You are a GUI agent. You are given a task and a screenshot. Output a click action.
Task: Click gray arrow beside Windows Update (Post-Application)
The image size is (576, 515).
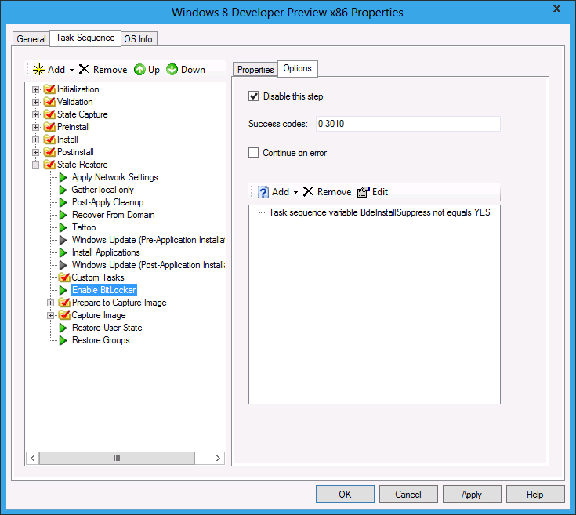coord(63,265)
